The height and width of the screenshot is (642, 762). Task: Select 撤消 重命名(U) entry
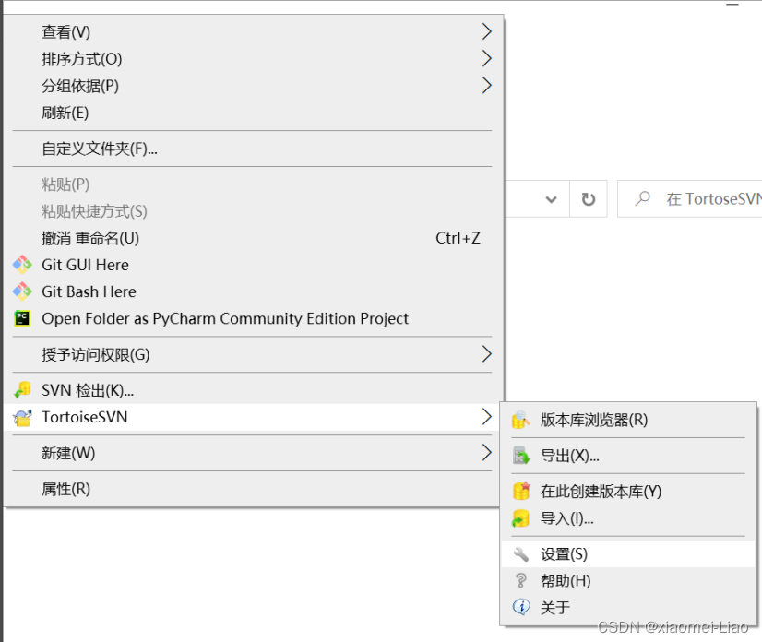253,238
